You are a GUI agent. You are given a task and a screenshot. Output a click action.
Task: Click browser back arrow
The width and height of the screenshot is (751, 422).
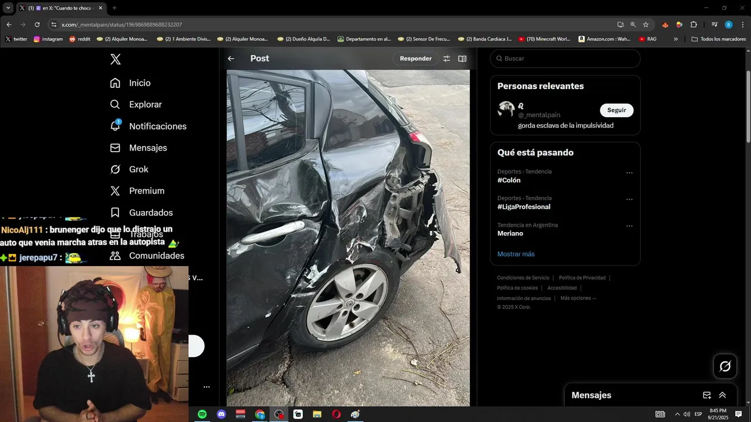(9, 25)
